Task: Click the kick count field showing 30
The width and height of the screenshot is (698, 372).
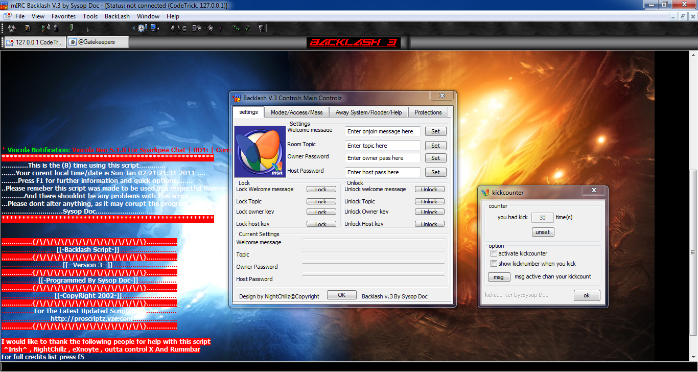Action: (543, 218)
